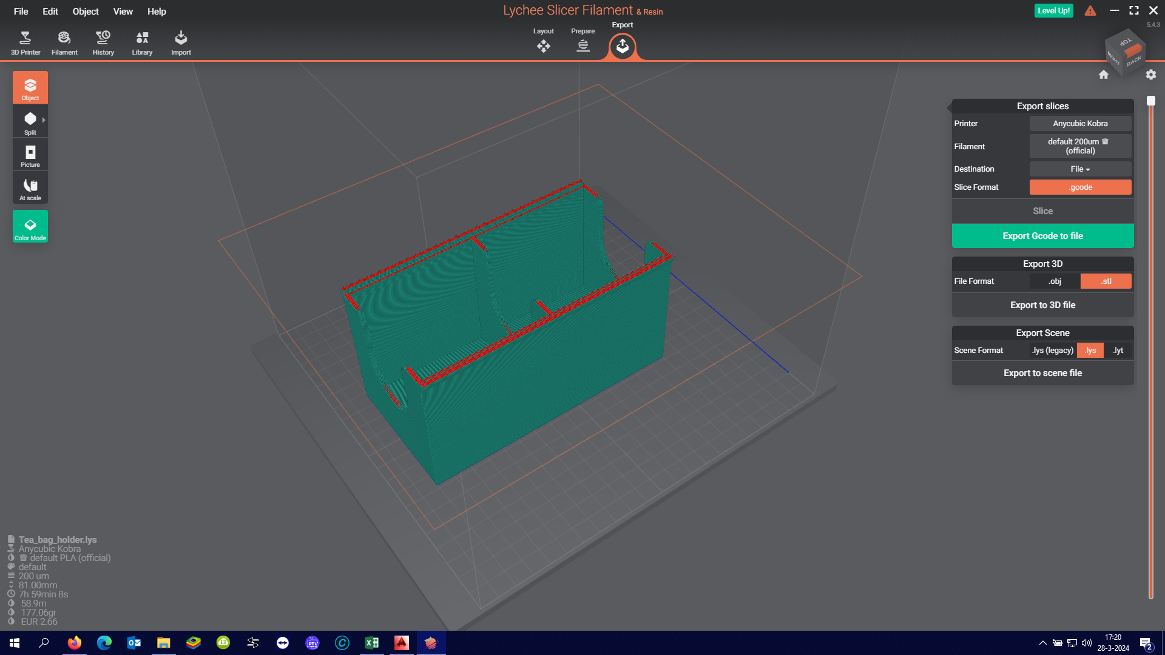The height and width of the screenshot is (655, 1165).
Task: Click the view orientation cube
Action: coord(1124,52)
